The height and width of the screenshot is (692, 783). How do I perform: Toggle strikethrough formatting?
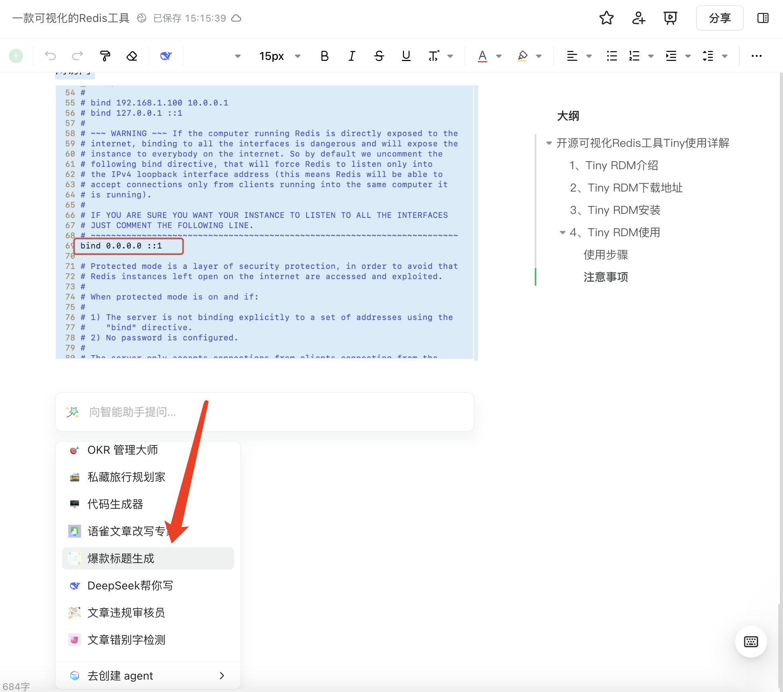click(379, 56)
